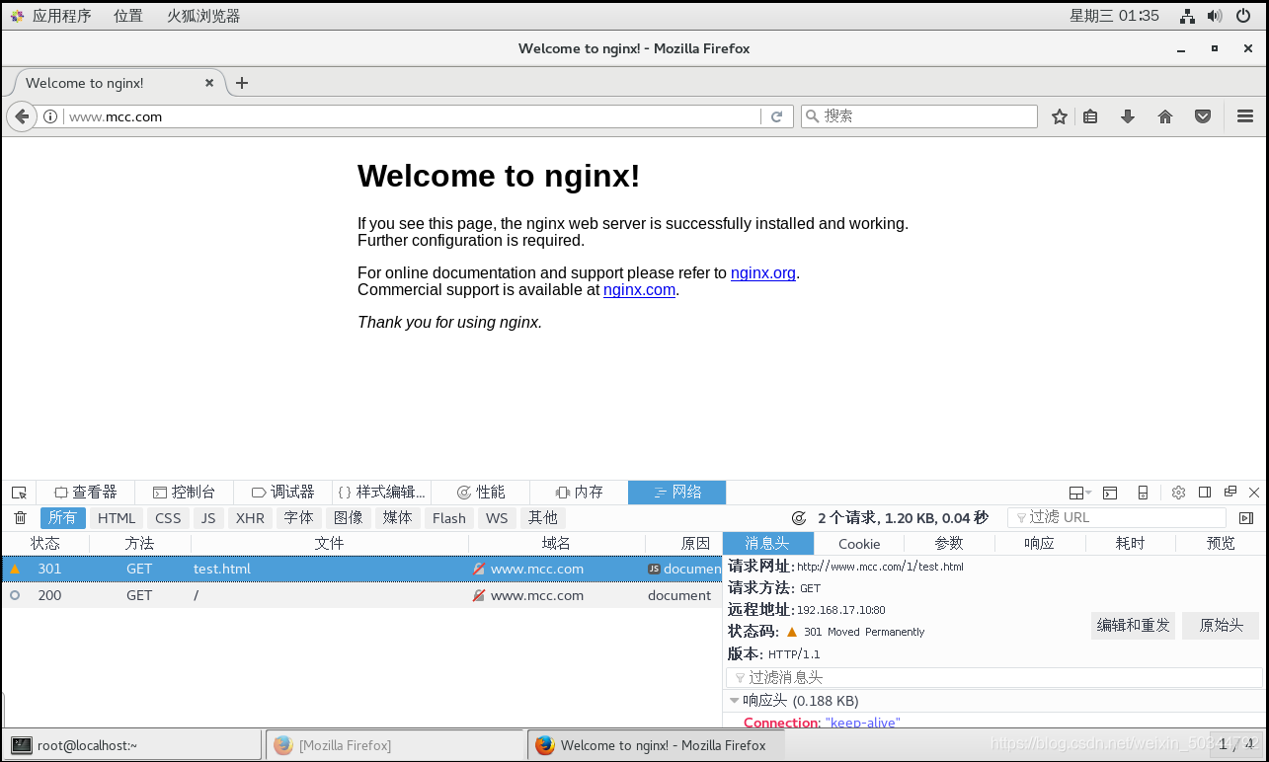Viewport: 1269px width, 762px height.
Task: Filter requests by 字体
Action: 298,518
